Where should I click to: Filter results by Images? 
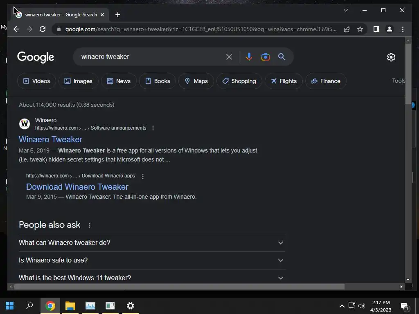pyautogui.click(x=78, y=81)
